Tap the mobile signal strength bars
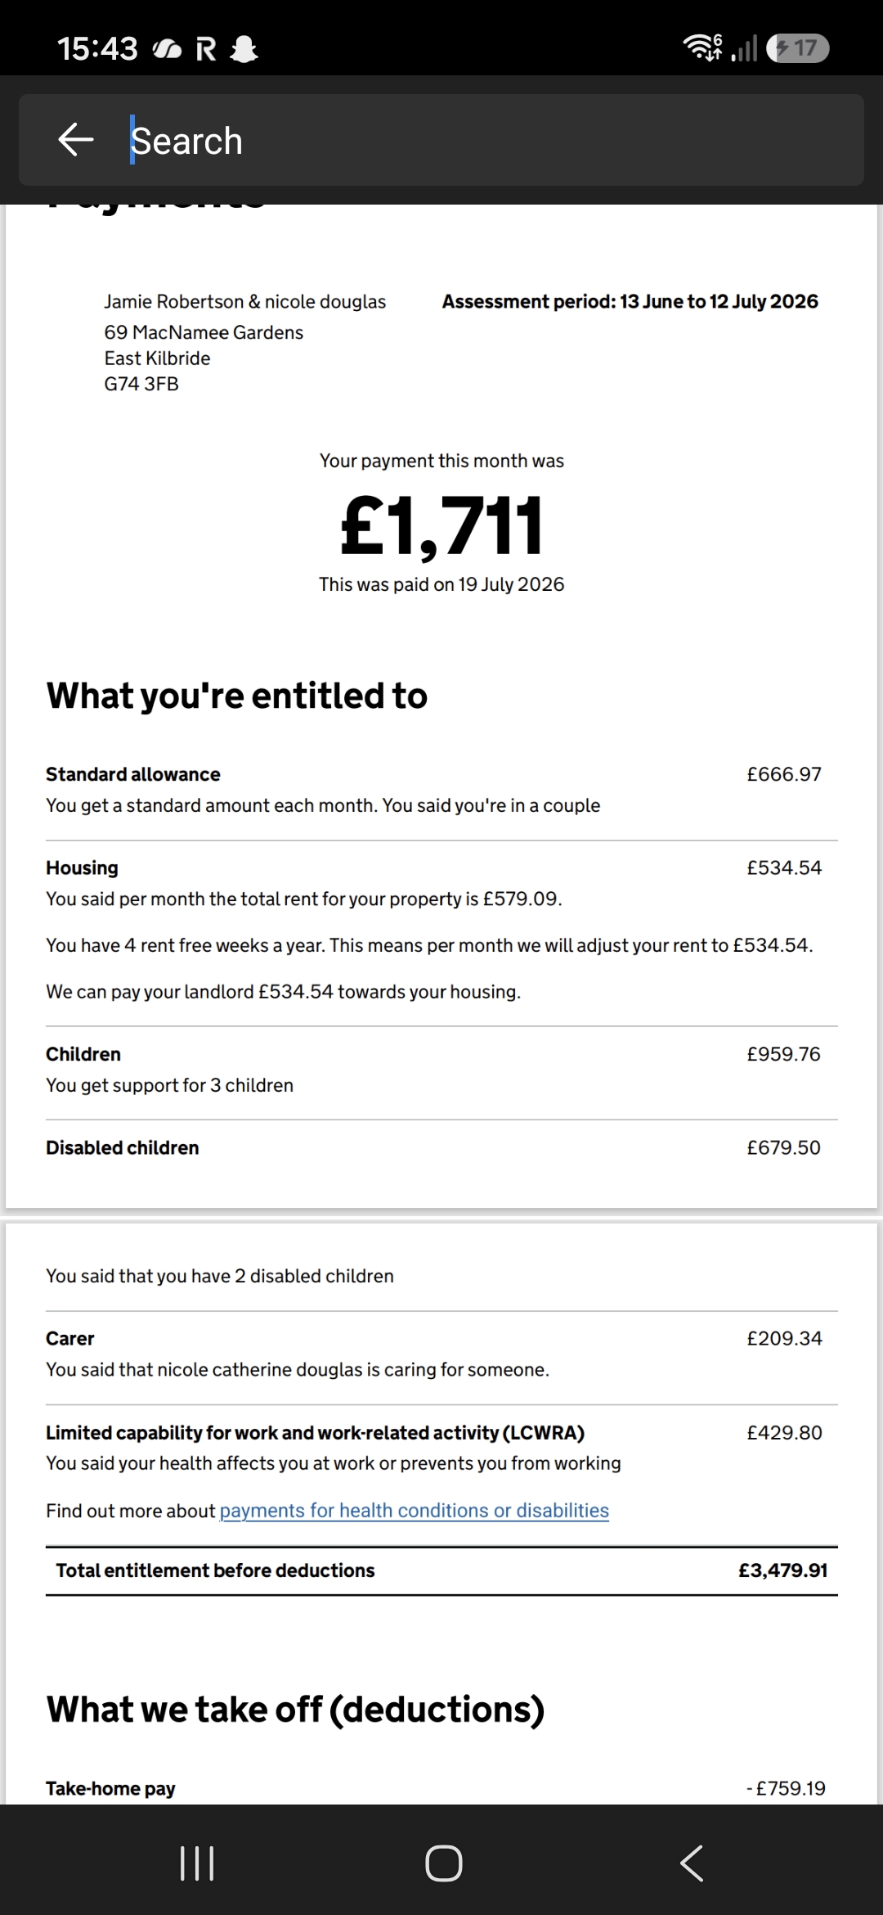The width and height of the screenshot is (883, 1915). coord(744,49)
